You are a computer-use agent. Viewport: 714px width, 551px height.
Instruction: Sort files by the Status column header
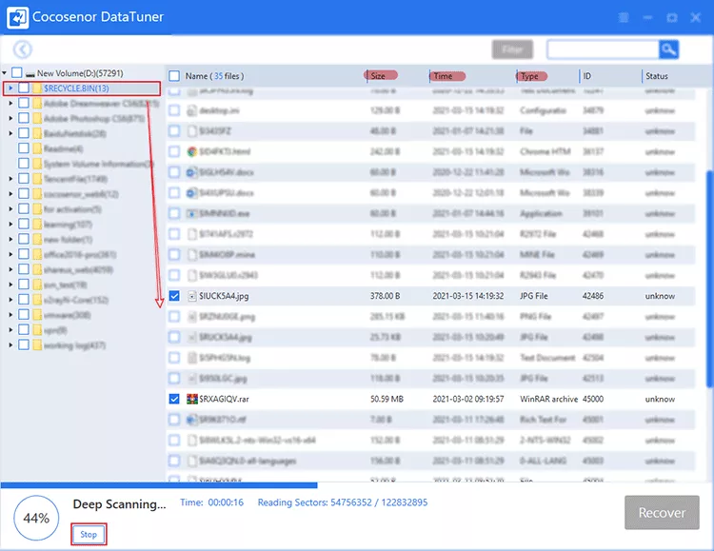tap(657, 76)
